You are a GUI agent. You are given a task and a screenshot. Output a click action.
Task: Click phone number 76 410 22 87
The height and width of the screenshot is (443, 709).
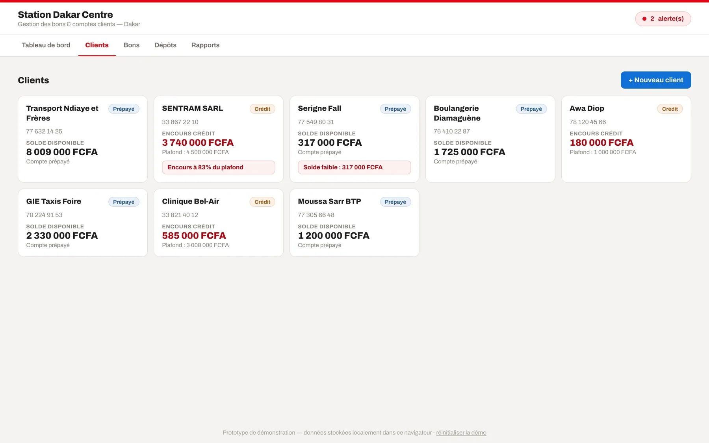452,132
